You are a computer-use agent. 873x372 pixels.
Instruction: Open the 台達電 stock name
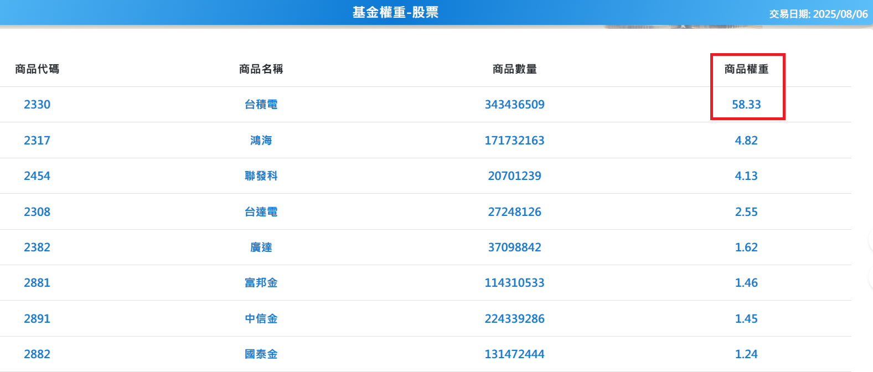pos(261,212)
